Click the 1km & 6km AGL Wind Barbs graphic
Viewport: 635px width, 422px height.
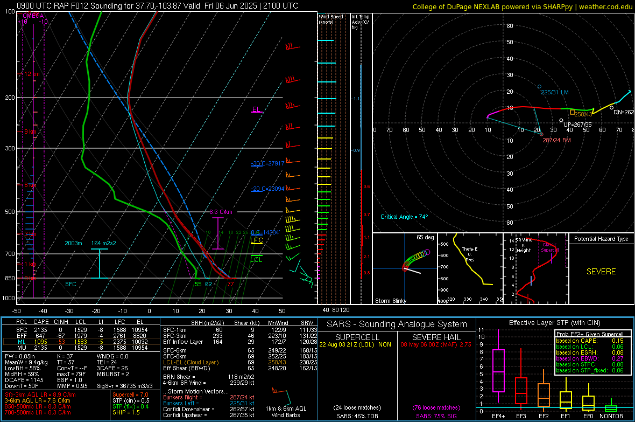coord(286,403)
